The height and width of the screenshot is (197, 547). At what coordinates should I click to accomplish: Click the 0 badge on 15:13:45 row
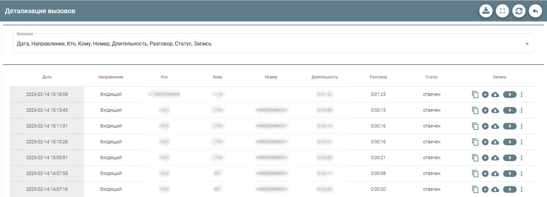[x=509, y=110]
